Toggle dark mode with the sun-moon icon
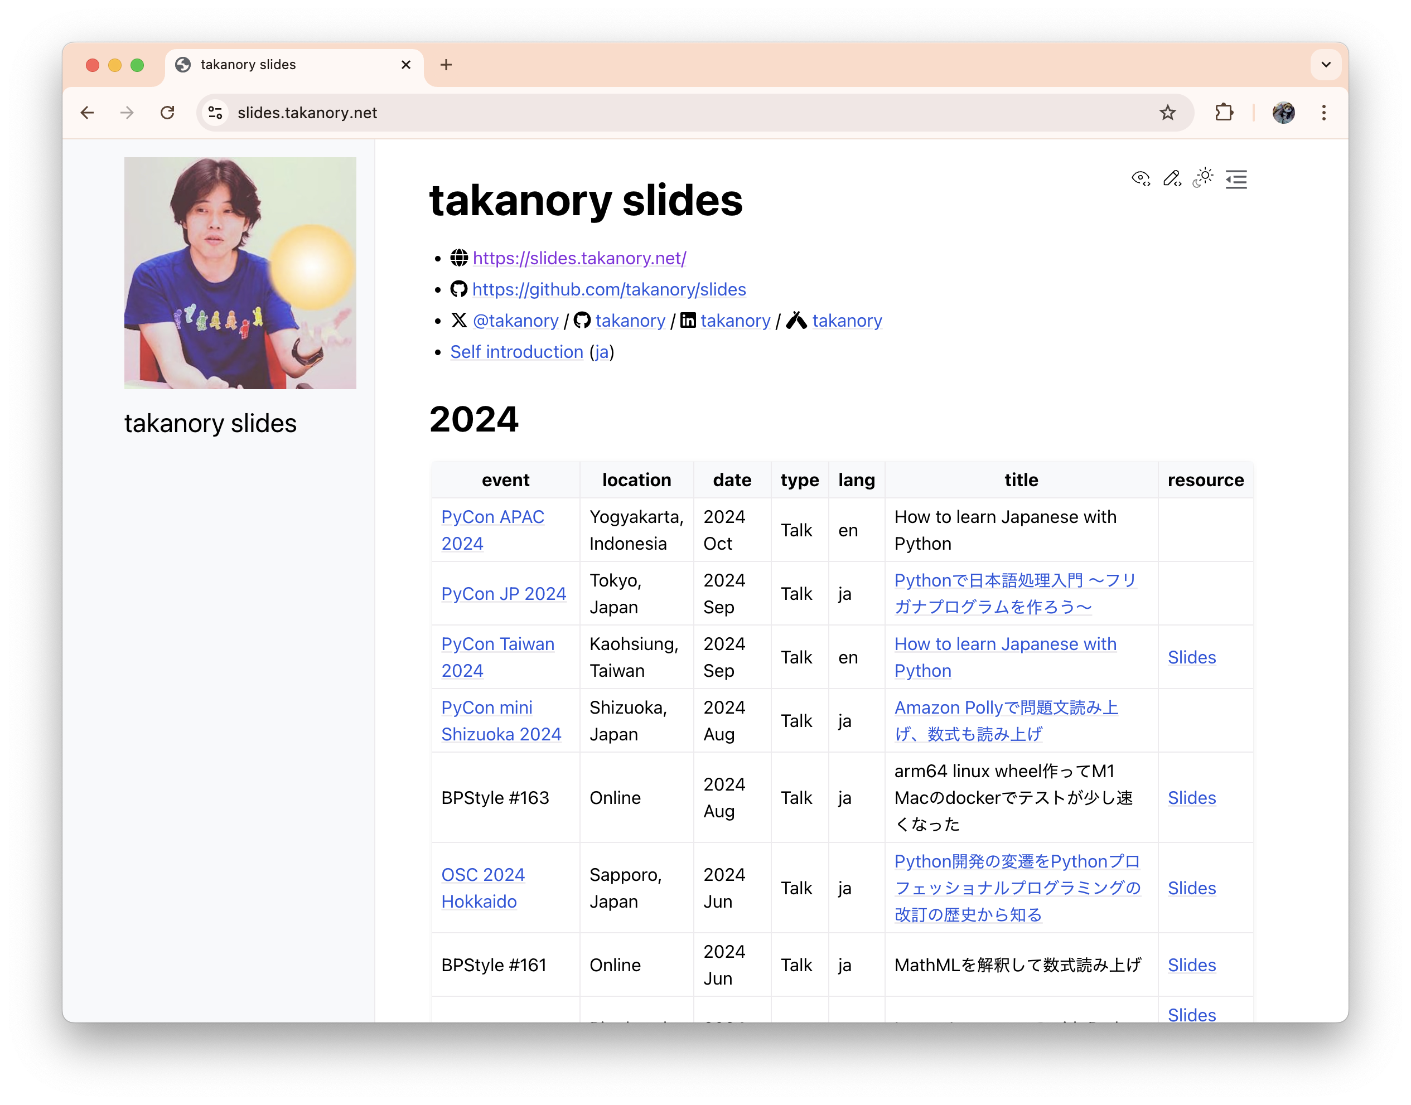 tap(1202, 179)
